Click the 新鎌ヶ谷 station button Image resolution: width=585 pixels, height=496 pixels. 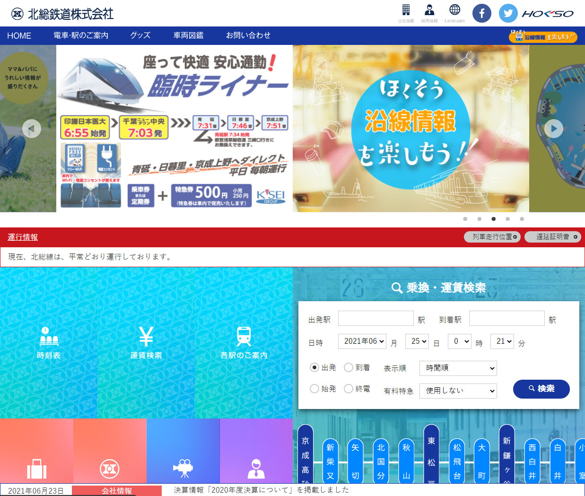507,454
